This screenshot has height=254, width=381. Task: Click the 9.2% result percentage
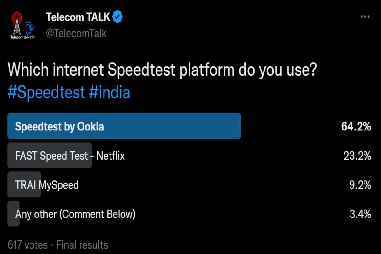pyautogui.click(x=360, y=185)
